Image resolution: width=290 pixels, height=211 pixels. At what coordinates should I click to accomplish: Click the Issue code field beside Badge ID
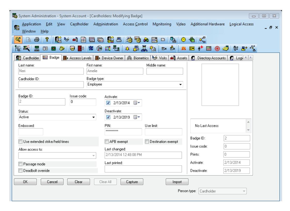click(83, 102)
